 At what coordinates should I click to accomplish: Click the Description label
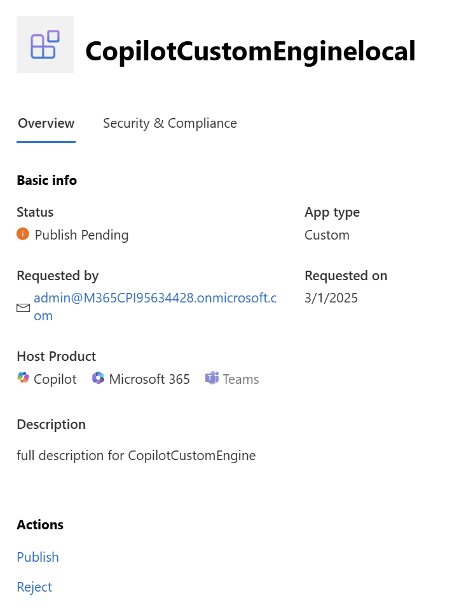tap(51, 424)
